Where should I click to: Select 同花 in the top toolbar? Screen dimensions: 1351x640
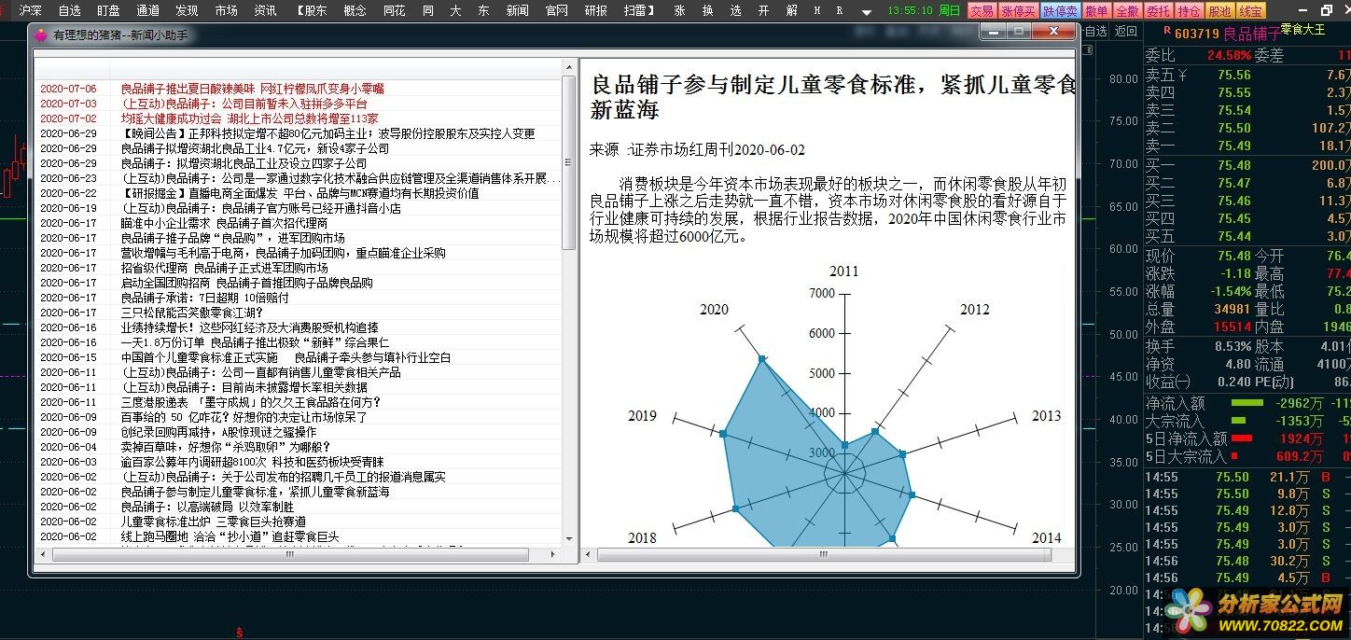tap(394, 10)
